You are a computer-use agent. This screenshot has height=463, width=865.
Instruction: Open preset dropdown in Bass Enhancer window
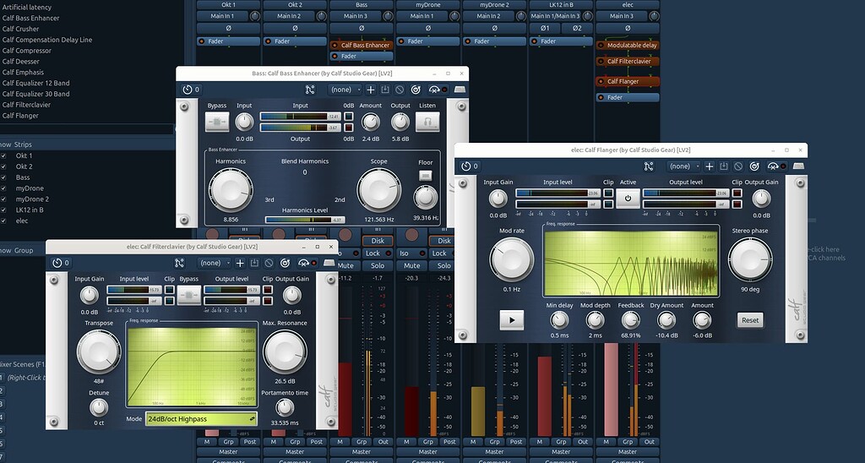345,90
